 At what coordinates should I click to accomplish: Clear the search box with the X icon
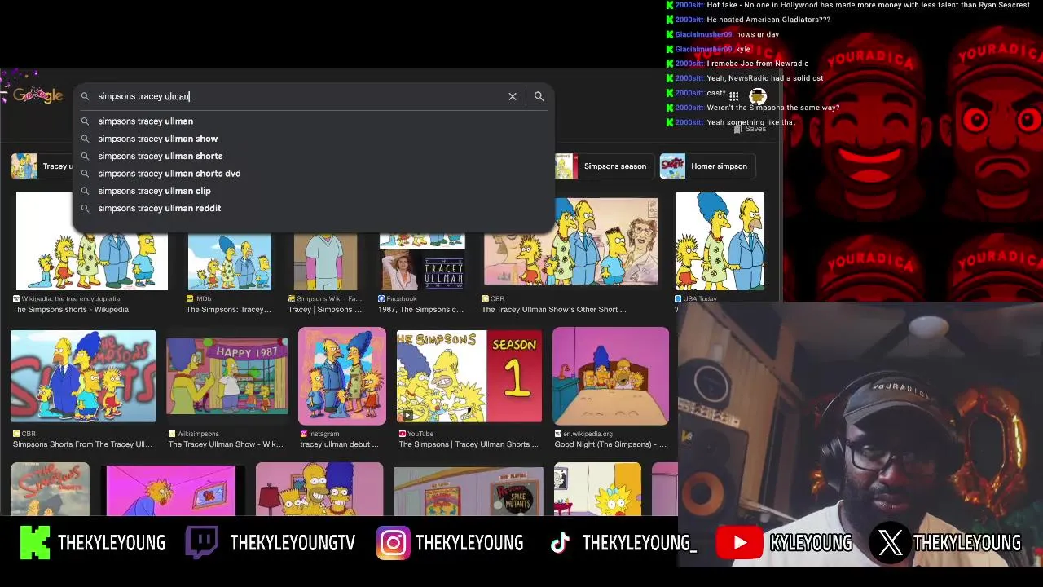coord(513,96)
